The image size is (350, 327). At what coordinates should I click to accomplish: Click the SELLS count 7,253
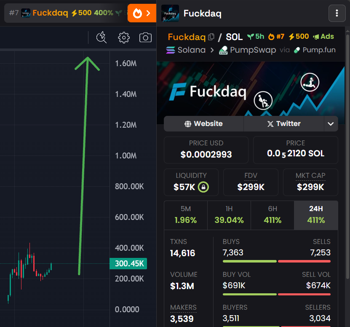321,252
